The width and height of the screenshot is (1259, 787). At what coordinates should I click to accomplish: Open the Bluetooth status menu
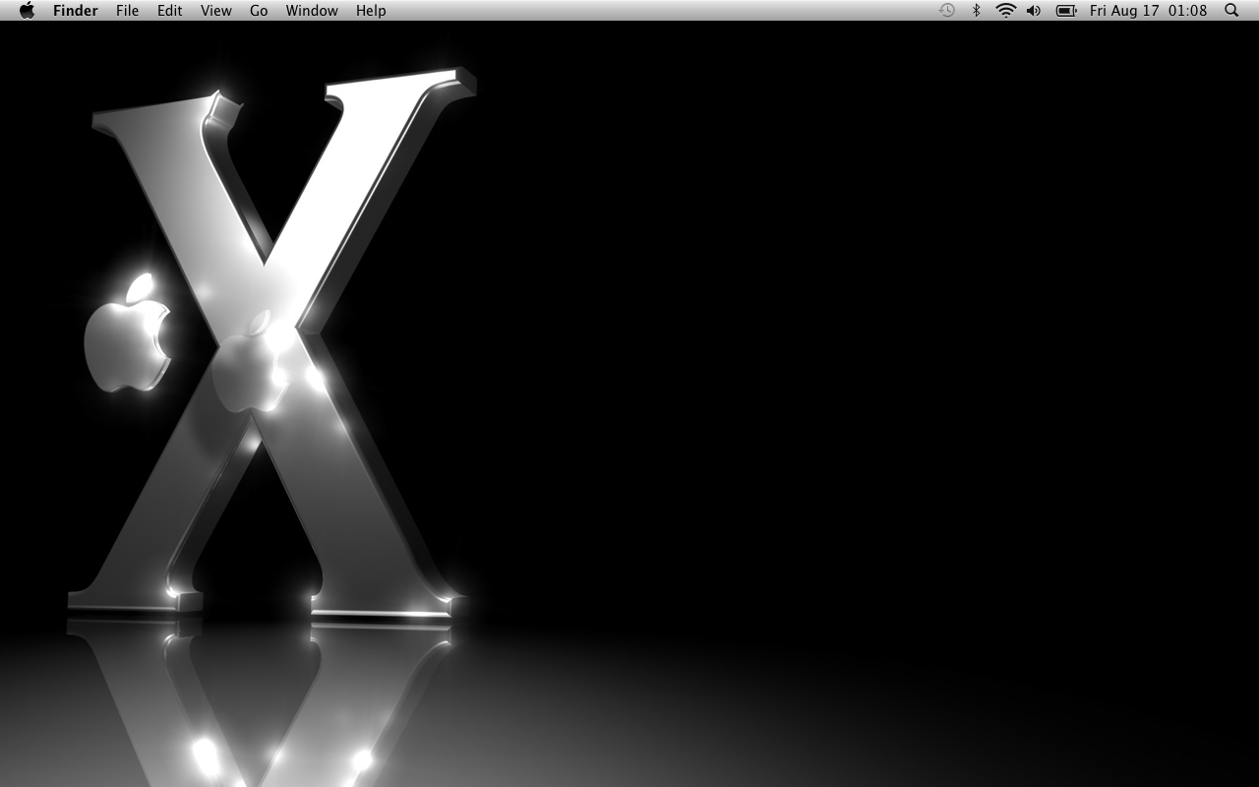(x=976, y=11)
